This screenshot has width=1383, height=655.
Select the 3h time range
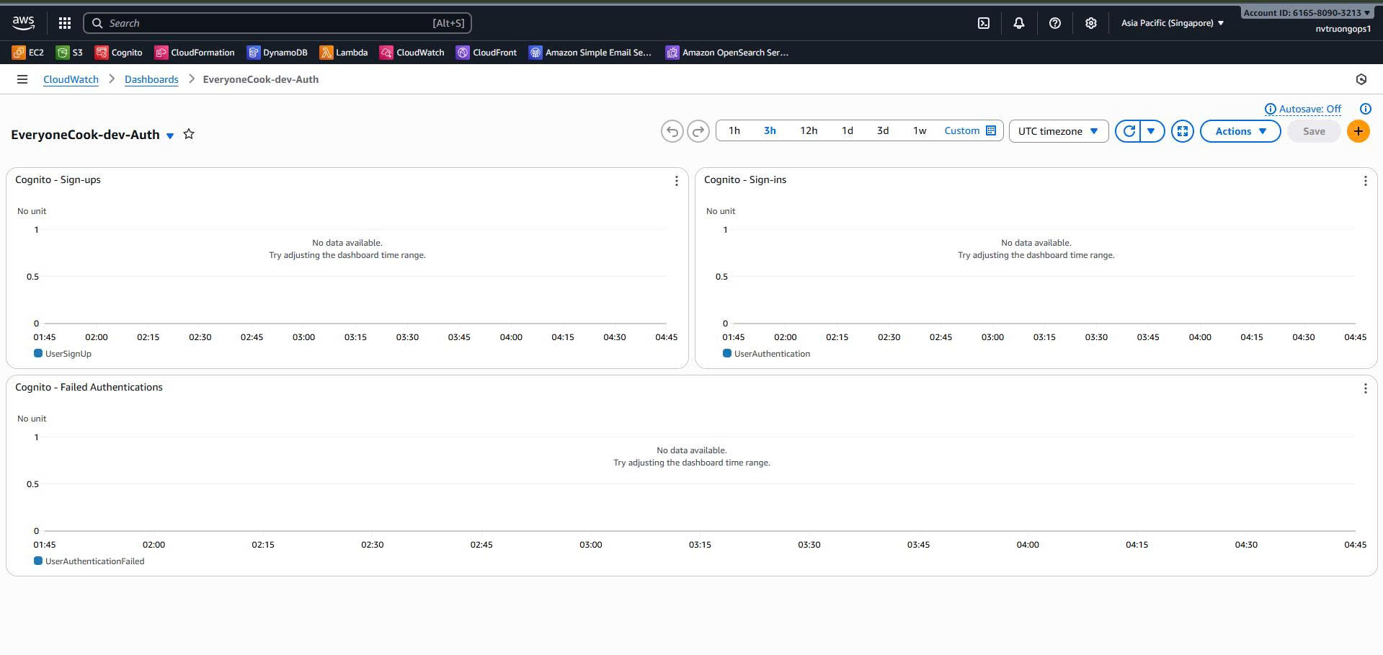(x=770, y=130)
